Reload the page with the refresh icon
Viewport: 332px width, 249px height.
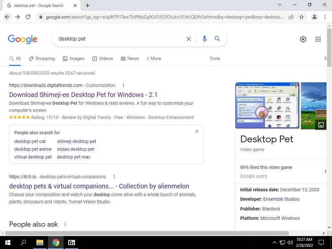(x=28, y=17)
